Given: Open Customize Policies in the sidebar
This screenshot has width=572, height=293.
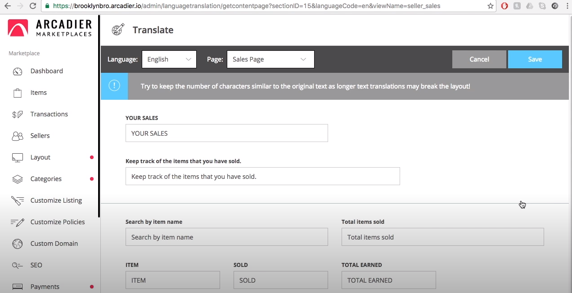Looking at the screenshot, I should [57, 222].
